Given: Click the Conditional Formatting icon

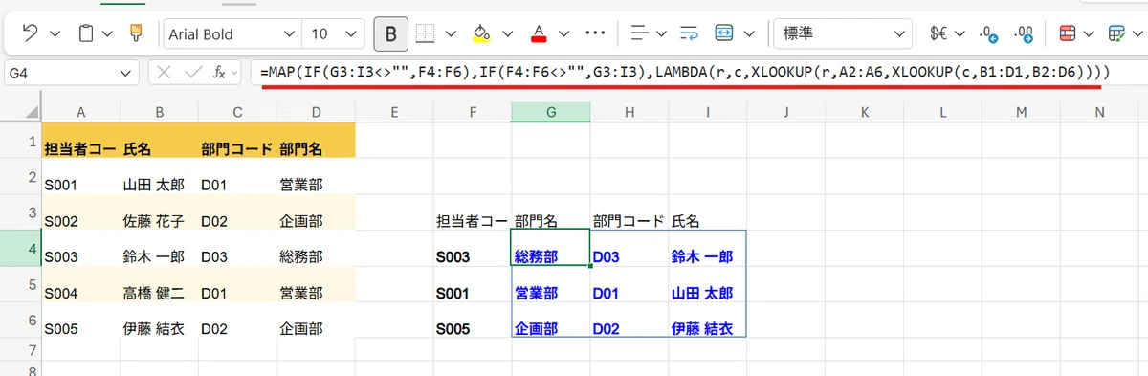Looking at the screenshot, I should pos(1069,33).
